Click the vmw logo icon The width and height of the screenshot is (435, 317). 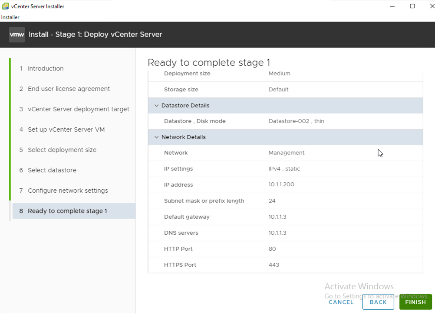point(17,35)
